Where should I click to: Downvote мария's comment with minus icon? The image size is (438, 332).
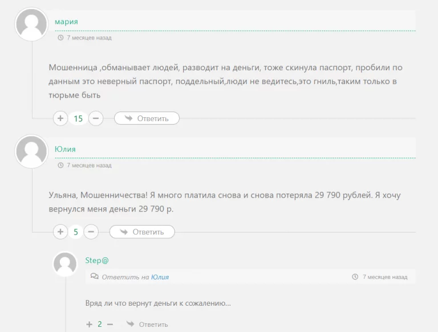(96, 118)
